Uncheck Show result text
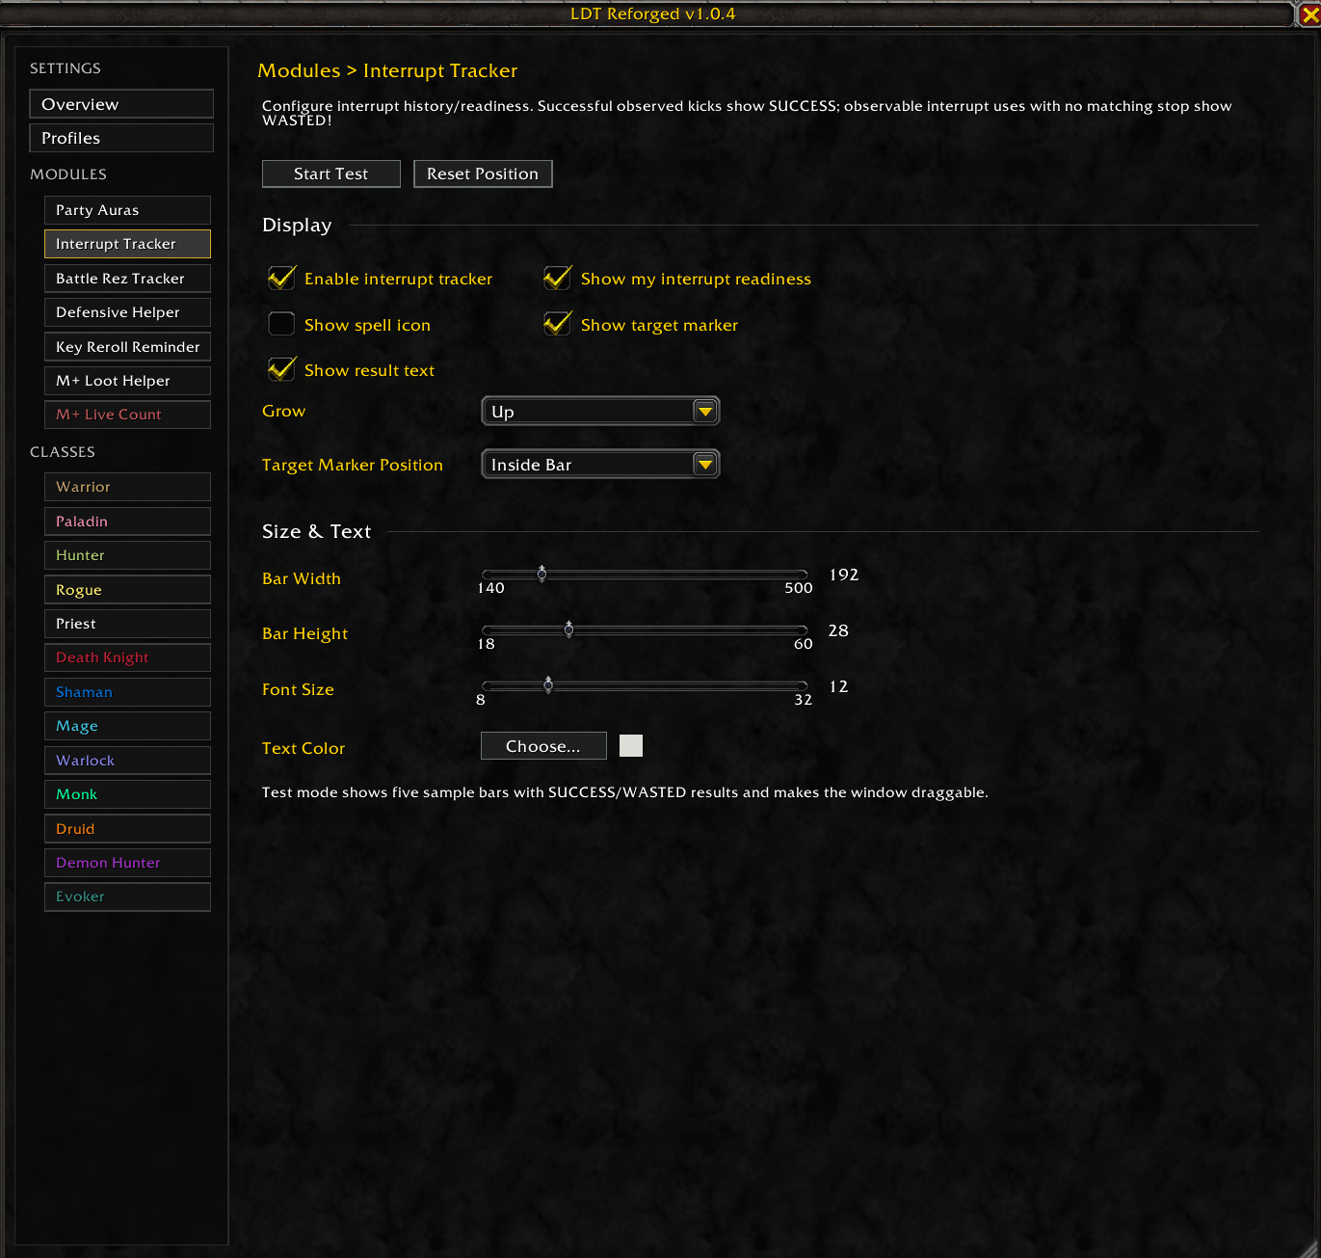The width and height of the screenshot is (1321, 1258). (281, 370)
